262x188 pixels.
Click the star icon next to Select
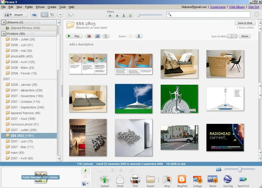pos(130,36)
